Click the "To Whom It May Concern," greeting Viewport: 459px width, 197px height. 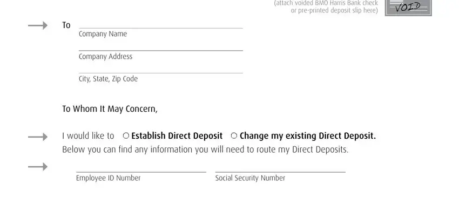(110, 109)
